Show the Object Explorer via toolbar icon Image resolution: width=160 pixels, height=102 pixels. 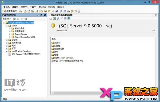(69, 11)
